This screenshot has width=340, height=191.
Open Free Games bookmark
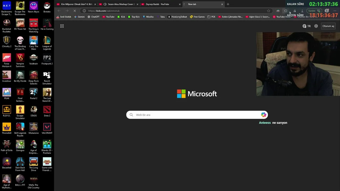coord(197,17)
